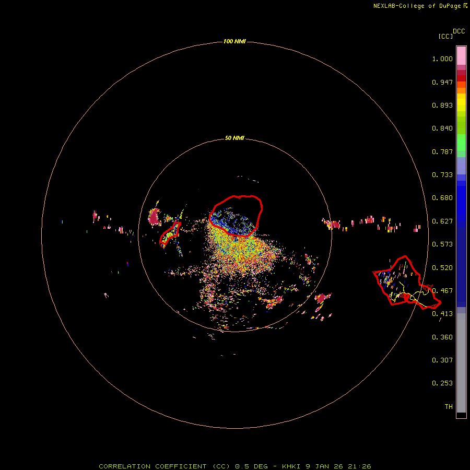Click the 0.947 legend value
Image resolution: width=470 pixels, height=470 pixels.
[x=442, y=82]
